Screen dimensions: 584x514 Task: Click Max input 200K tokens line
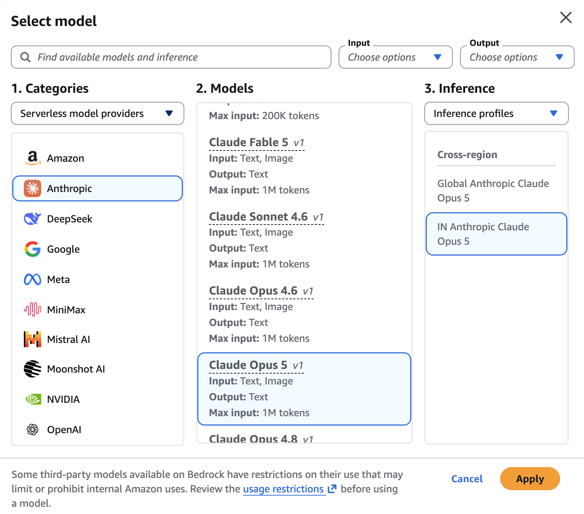coord(264,116)
